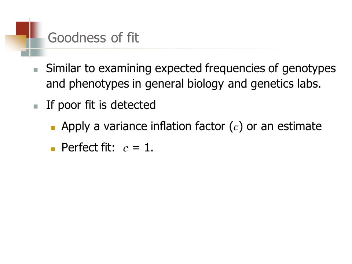Click the word 'Similar' starting first bullet
Image resolution: width=352 pixels, height=264 pixels.
pyautogui.click(x=63, y=68)
